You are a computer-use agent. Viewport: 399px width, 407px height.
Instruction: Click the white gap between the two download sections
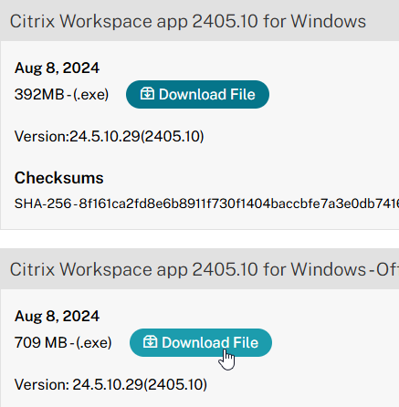coord(199,239)
